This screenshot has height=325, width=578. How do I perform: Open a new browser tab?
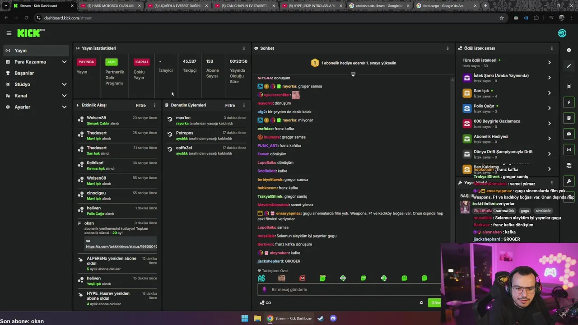point(485,6)
